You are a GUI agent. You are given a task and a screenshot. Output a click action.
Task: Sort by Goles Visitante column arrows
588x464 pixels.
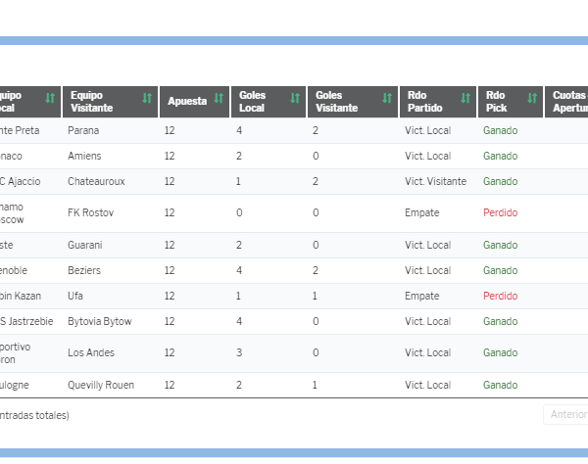tap(387, 98)
